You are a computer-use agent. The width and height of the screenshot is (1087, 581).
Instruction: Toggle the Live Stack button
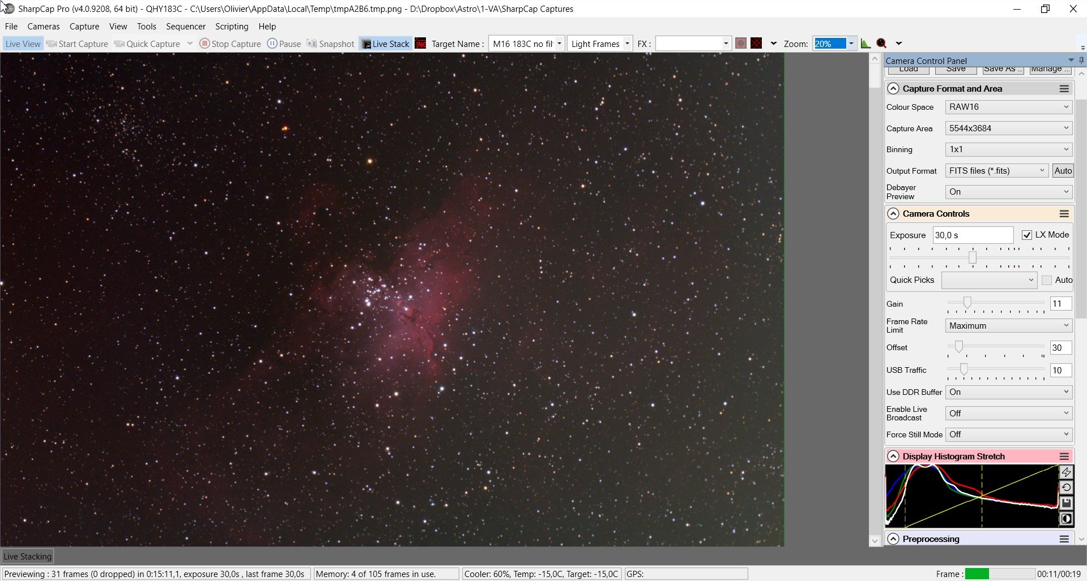(385, 44)
